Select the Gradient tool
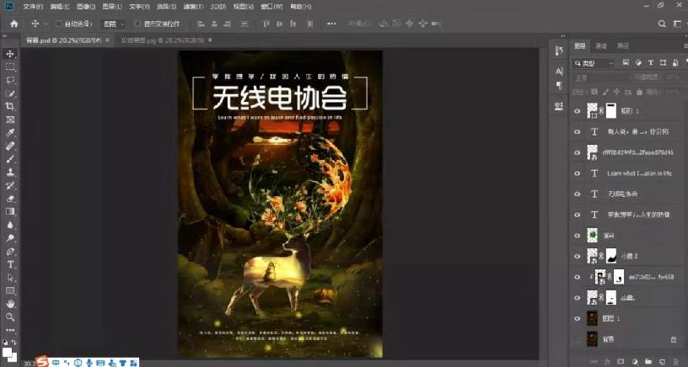Viewport: 688px width, 367px height. point(10,211)
